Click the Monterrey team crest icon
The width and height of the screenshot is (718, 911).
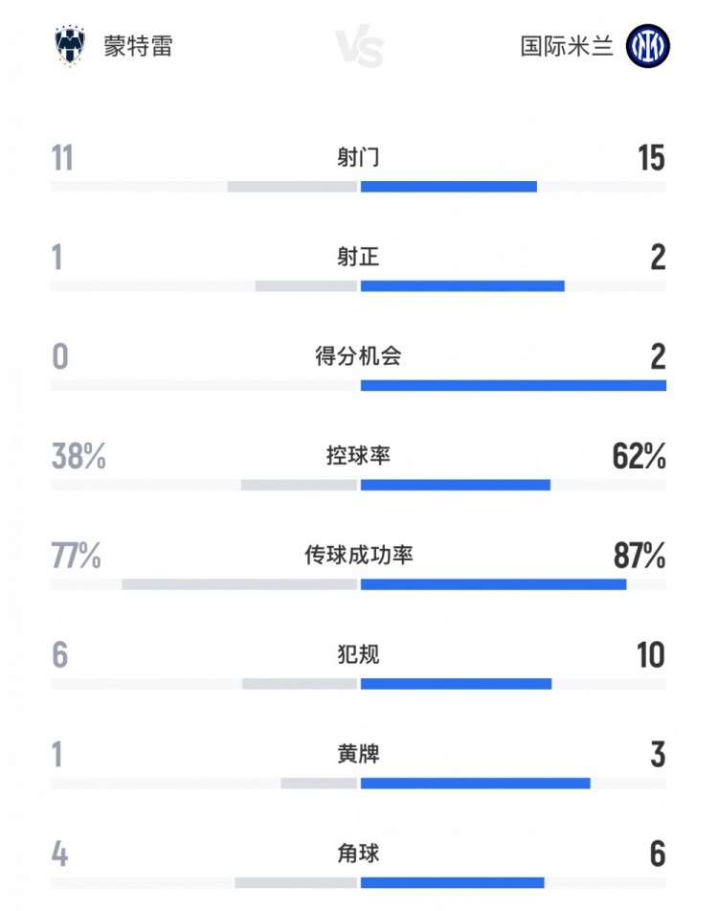point(71,46)
